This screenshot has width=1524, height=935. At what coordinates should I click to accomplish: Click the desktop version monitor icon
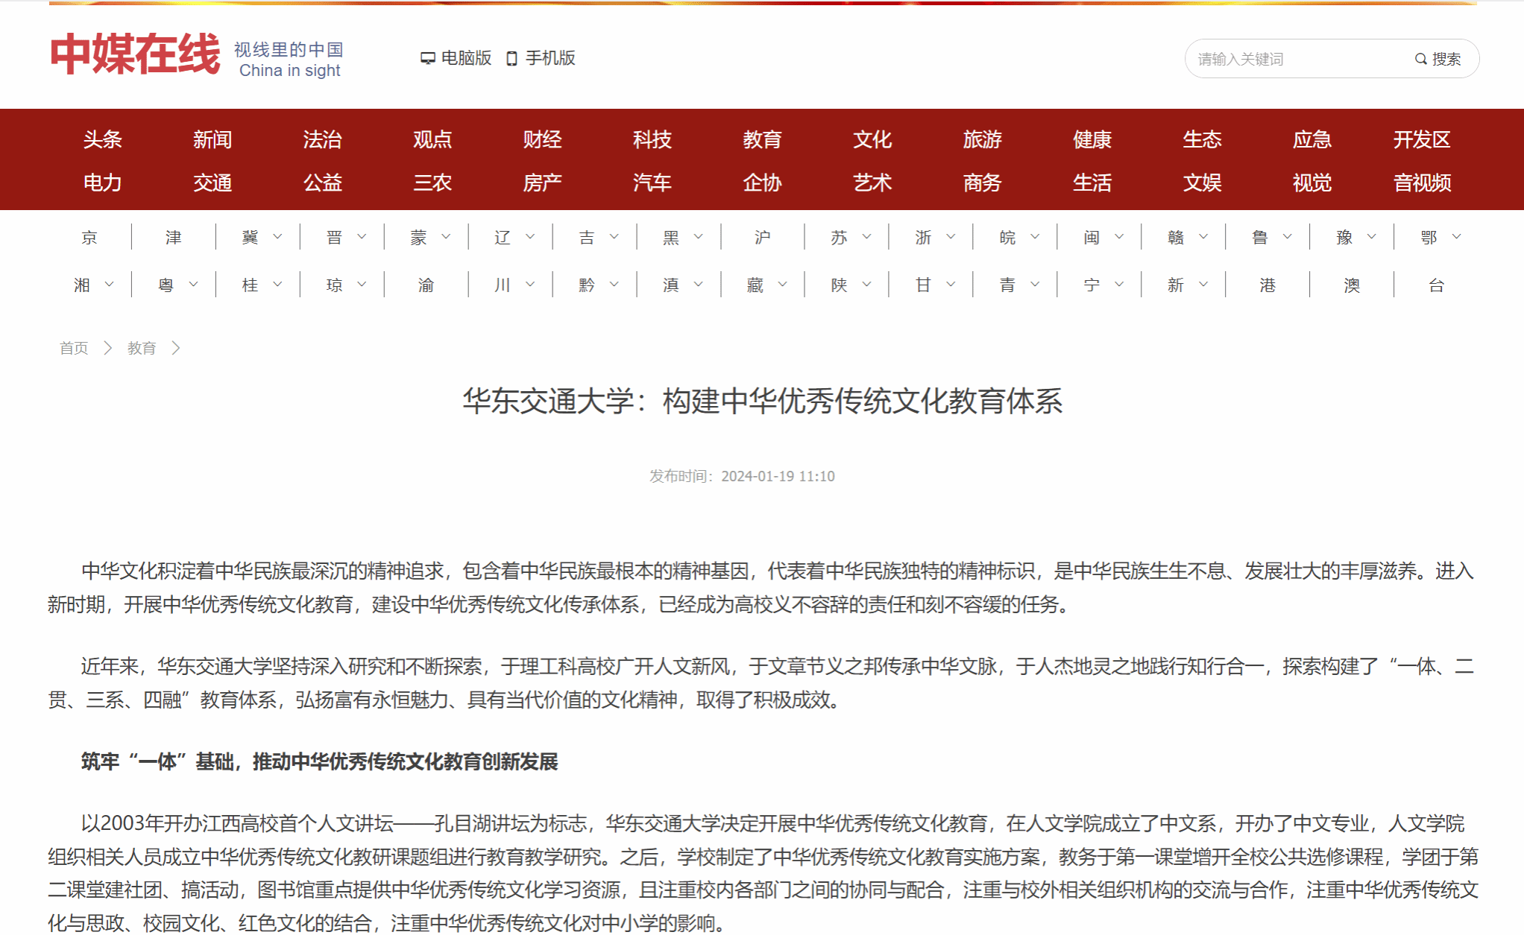pos(427,58)
